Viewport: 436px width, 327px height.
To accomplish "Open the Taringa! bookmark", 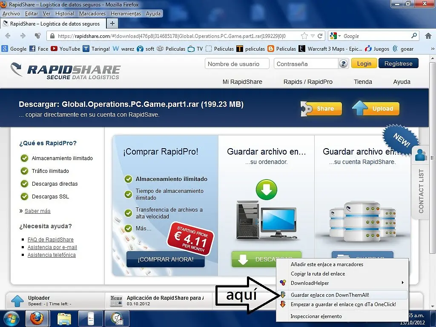I will pyautogui.click(x=97, y=49).
